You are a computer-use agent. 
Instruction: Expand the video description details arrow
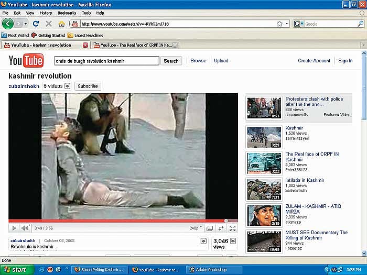(x=203, y=241)
